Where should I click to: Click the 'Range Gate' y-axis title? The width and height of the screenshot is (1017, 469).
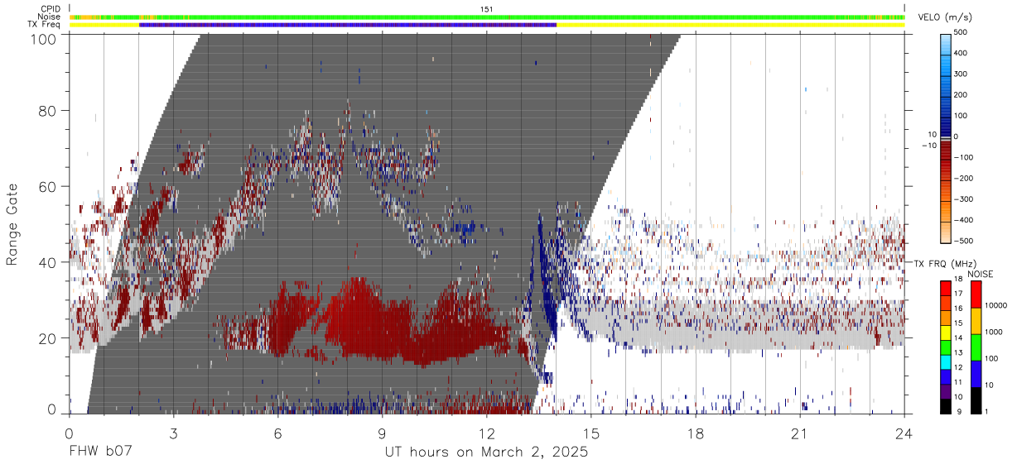pos(12,224)
